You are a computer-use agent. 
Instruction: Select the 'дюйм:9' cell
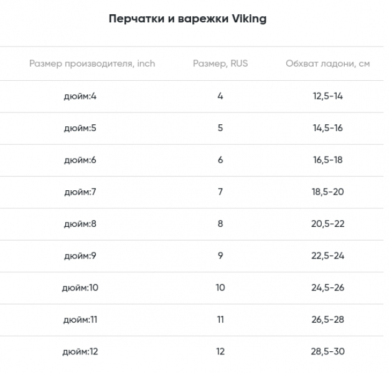(80, 256)
